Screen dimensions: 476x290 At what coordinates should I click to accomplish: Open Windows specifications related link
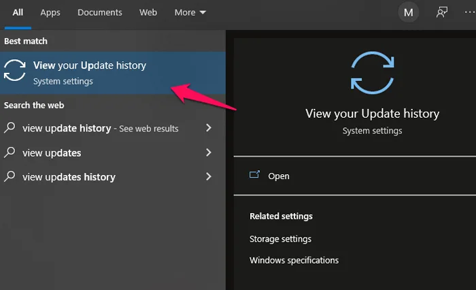click(294, 261)
